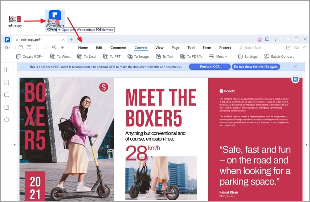Image resolution: width=310 pixels, height=202 pixels.
Task: Click the Share external link icon
Action: (x=288, y=48)
